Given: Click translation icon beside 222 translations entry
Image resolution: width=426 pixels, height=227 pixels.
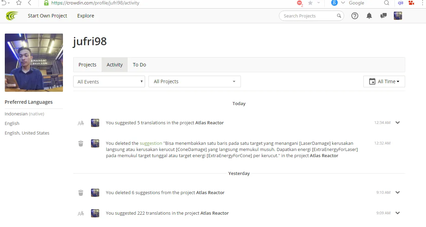Looking at the screenshot, I should (x=81, y=213).
